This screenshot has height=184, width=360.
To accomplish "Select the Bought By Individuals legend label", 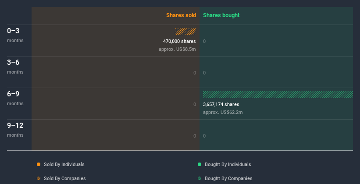I will (228, 164).
